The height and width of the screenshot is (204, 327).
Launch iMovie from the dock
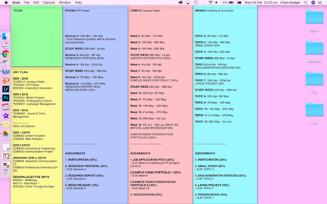tap(6, 116)
